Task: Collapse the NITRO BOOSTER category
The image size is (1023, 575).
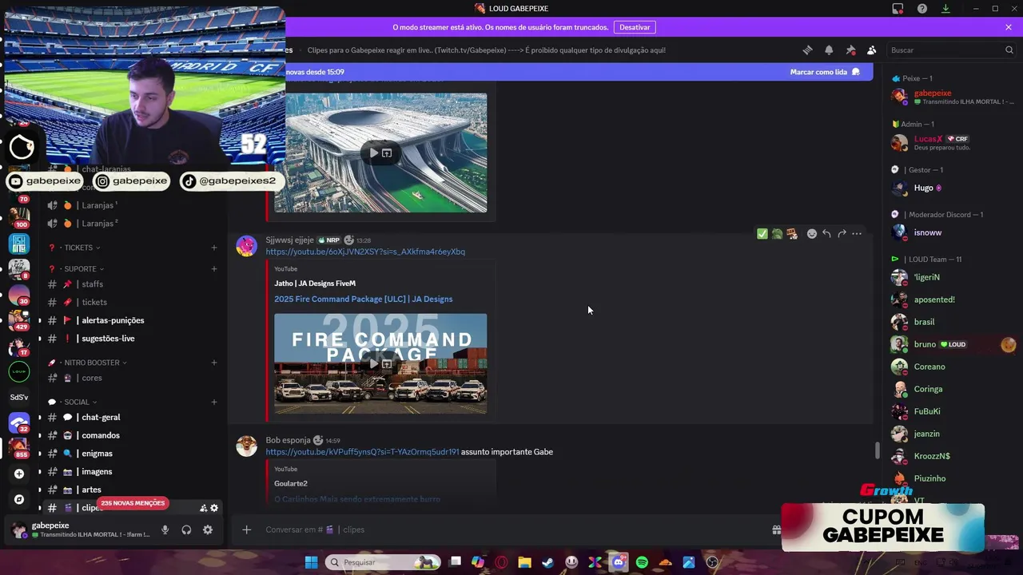Action: [x=90, y=363]
